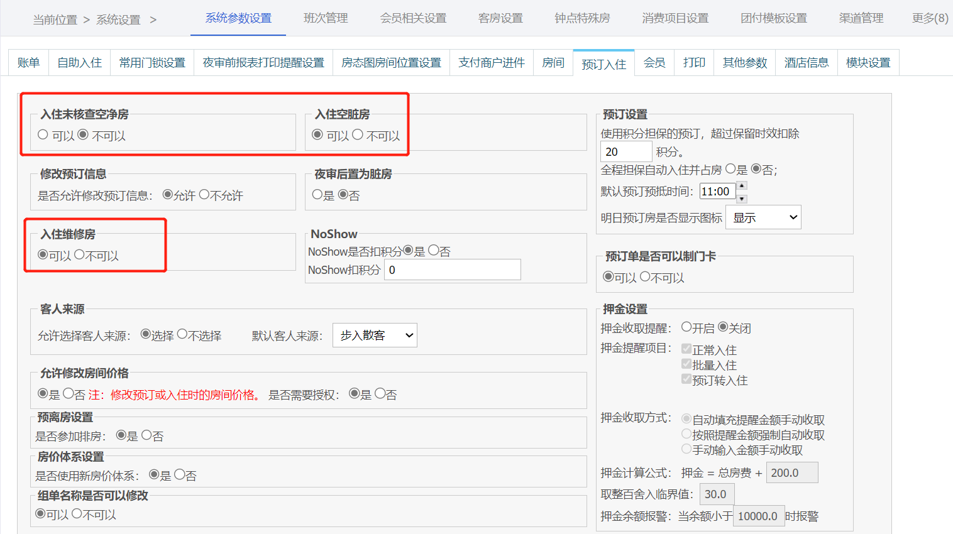Toggle 预订转入住 checkbox
Image resolution: width=953 pixels, height=534 pixels.
click(686, 379)
